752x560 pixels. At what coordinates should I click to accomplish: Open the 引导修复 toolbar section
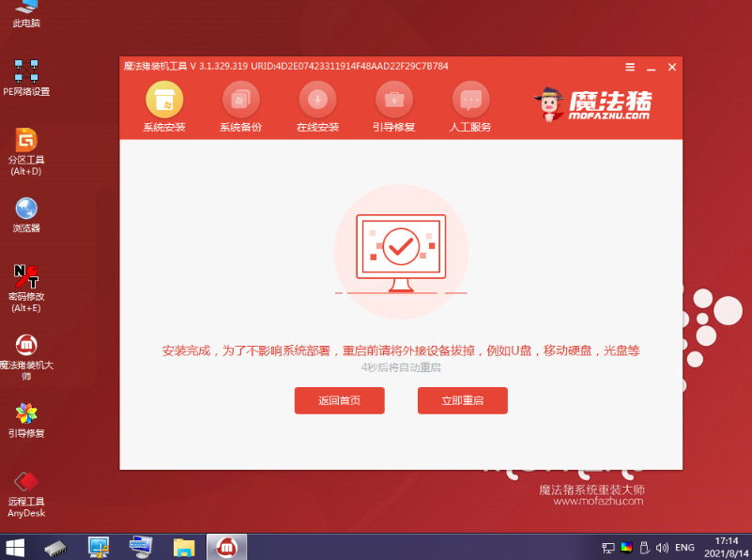coord(394,101)
